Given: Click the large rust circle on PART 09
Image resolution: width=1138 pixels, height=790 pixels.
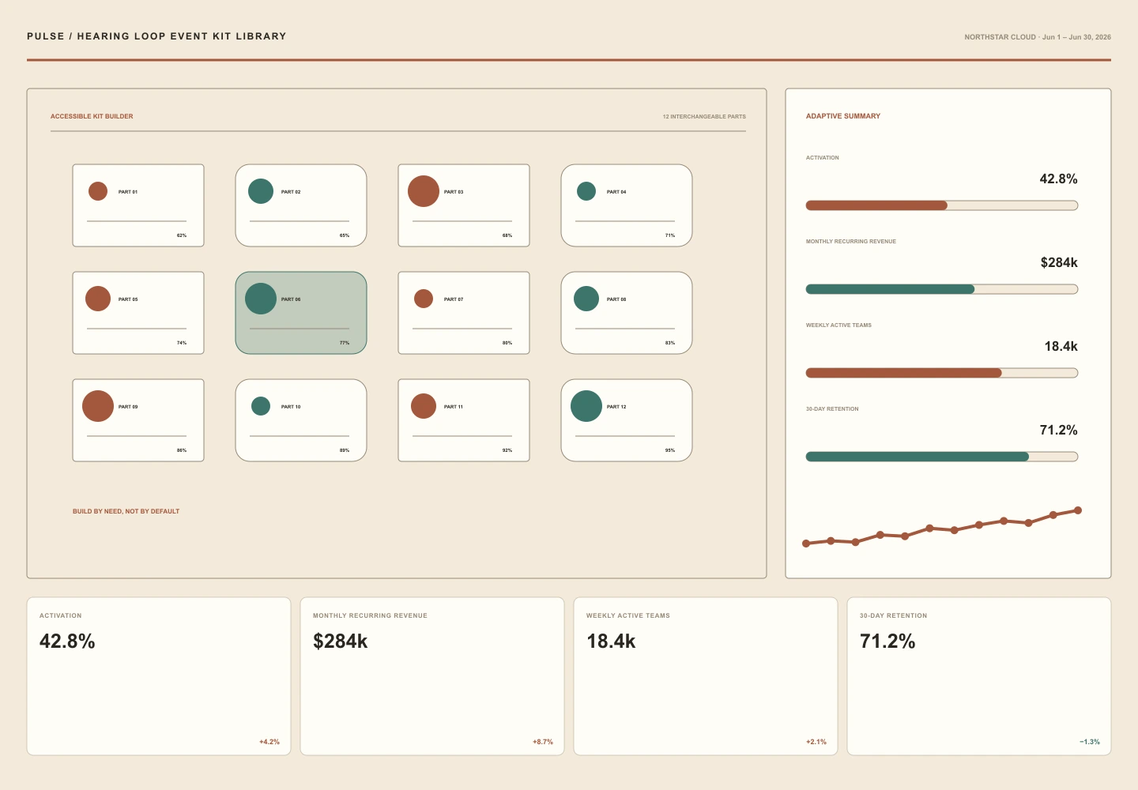Looking at the screenshot, I should tap(98, 406).
